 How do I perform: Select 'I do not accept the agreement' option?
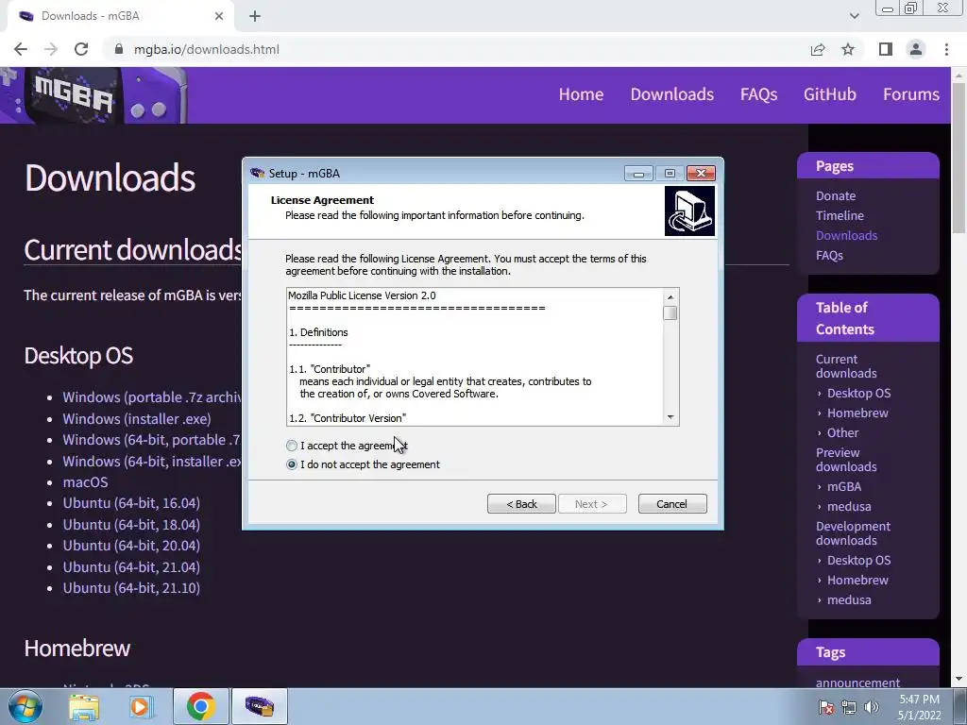coord(292,464)
